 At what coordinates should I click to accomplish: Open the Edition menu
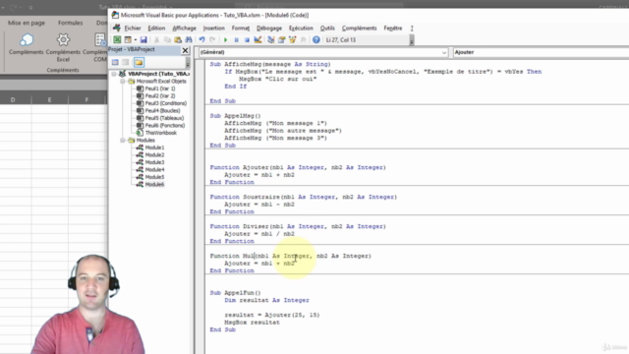click(x=156, y=29)
